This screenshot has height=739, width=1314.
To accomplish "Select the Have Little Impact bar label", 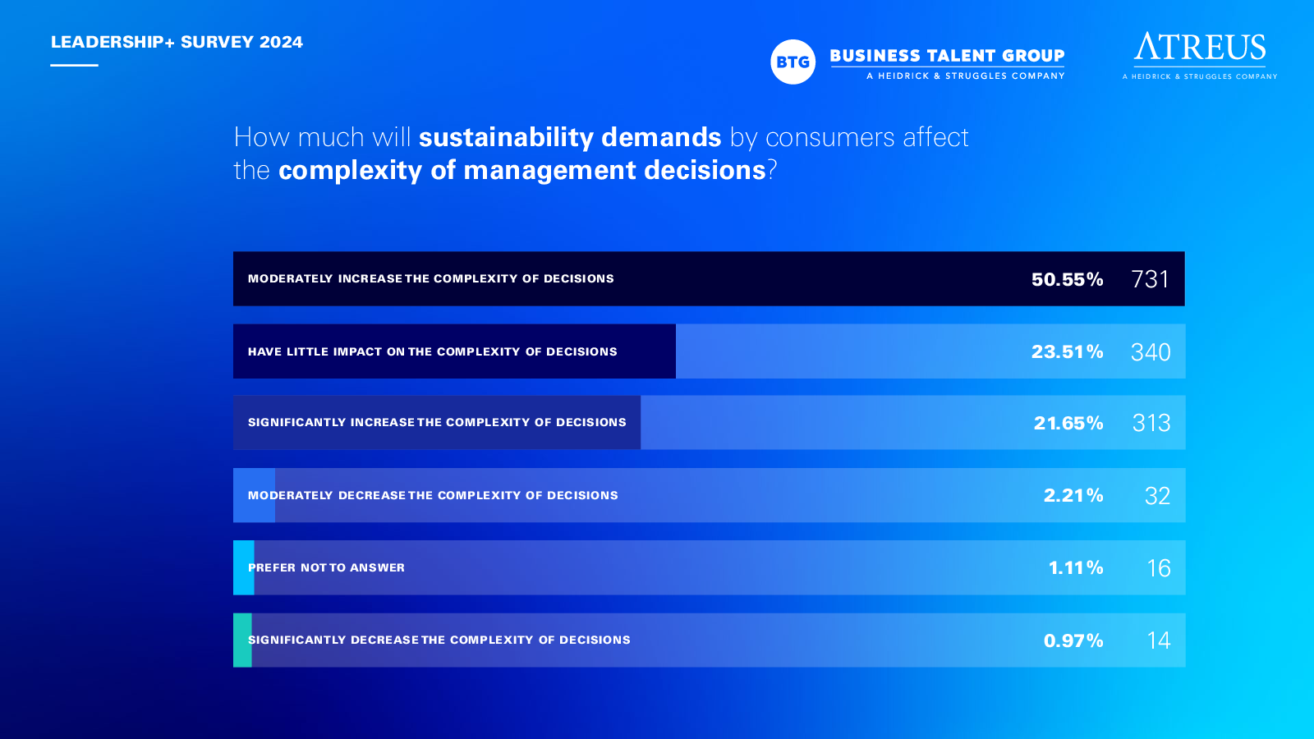I will (x=433, y=351).
